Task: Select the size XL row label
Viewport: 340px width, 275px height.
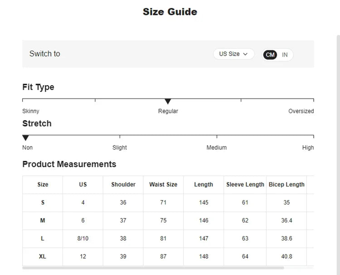Action: (43, 256)
